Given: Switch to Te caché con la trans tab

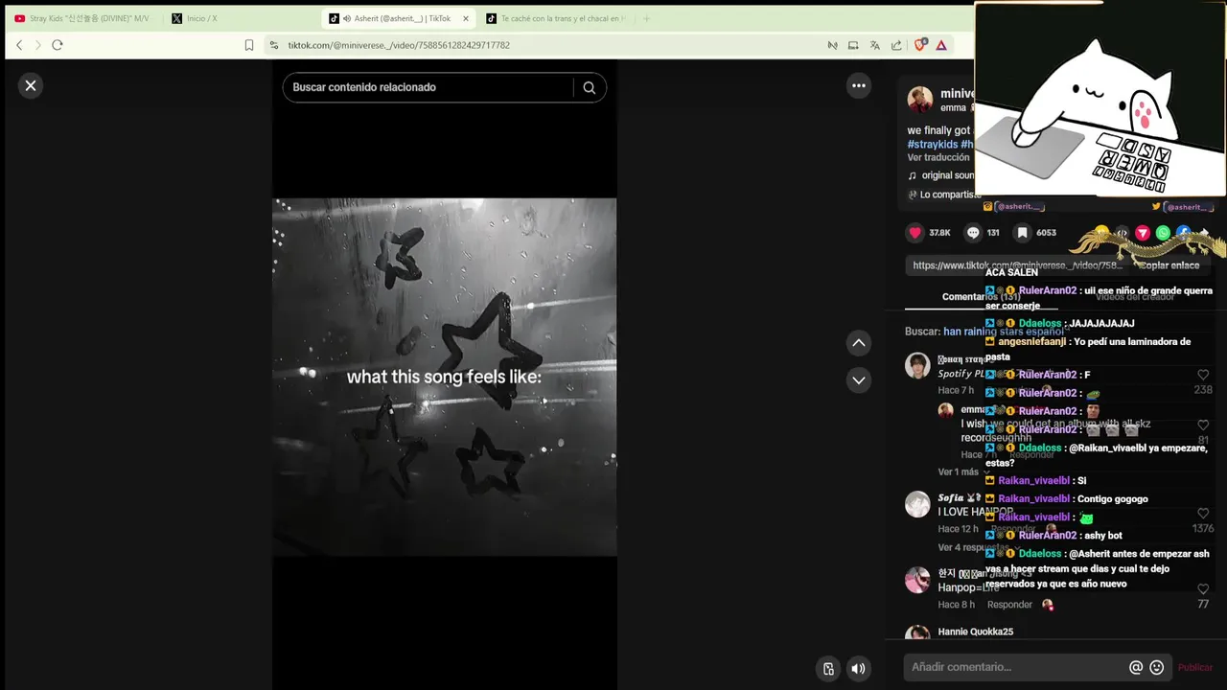Looking at the screenshot, I should (x=556, y=18).
